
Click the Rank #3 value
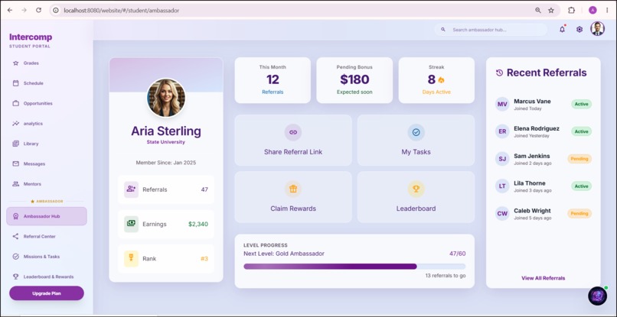click(x=204, y=258)
